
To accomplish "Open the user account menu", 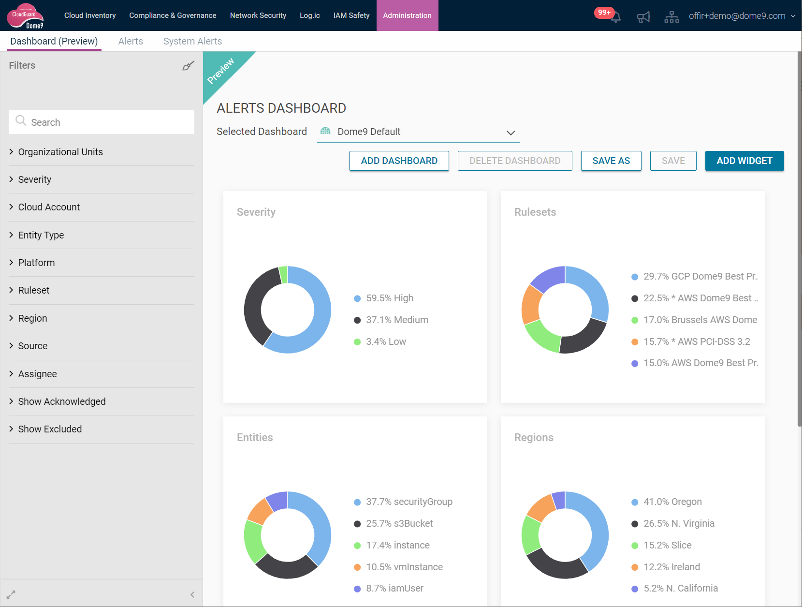I will (x=742, y=16).
